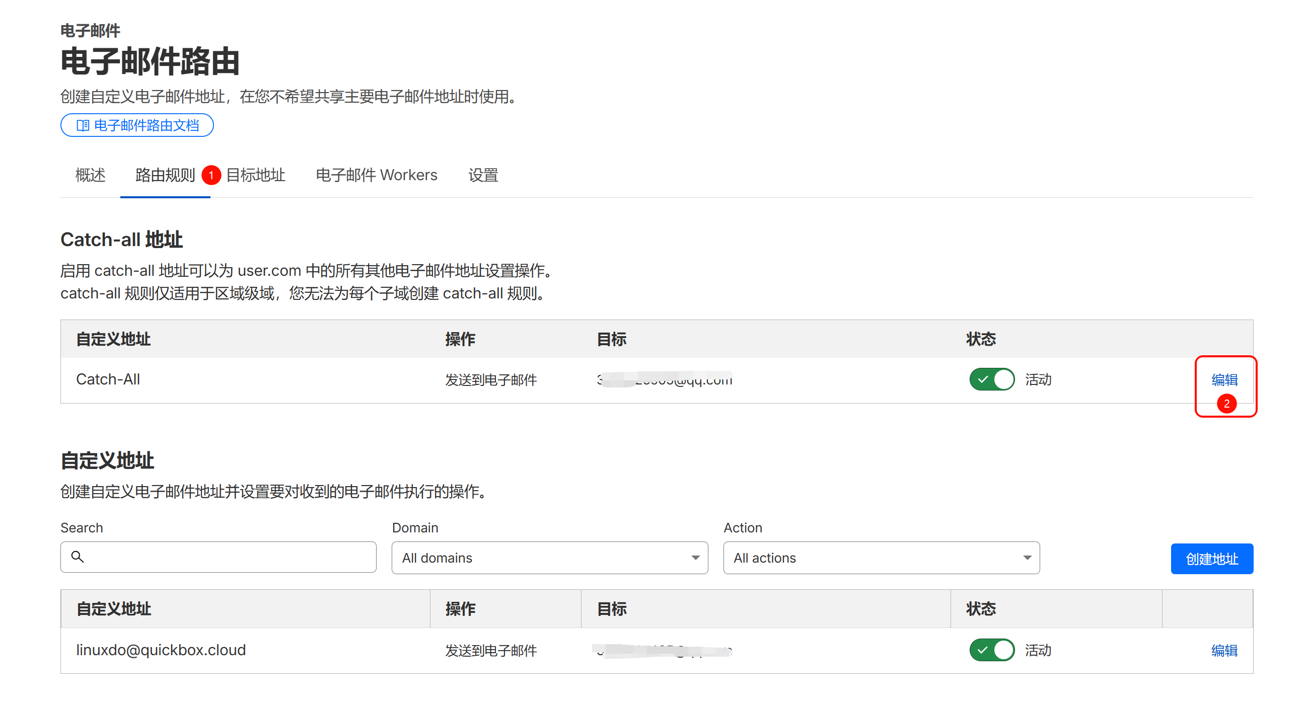This screenshot has height=705, width=1307.
Task: Expand the All domains dropdown
Action: click(x=549, y=558)
